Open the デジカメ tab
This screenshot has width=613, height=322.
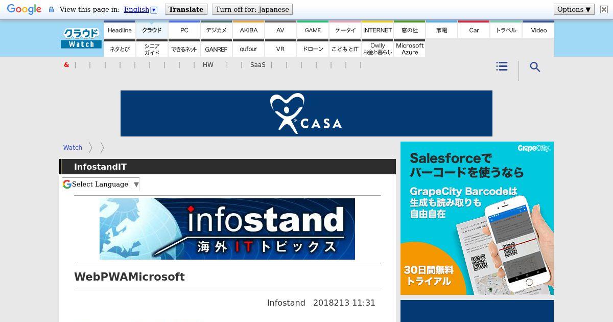pos(217,30)
